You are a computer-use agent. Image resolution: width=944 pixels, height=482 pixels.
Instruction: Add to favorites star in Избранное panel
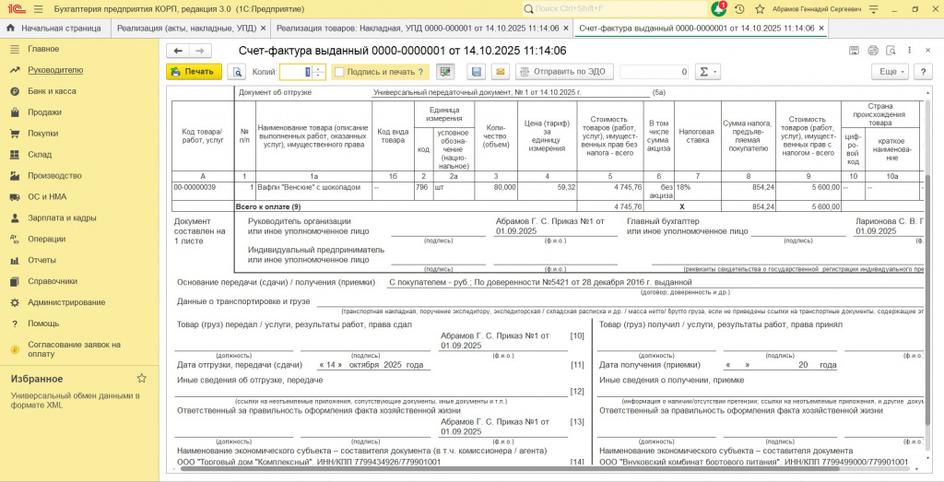[x=141, y=379]
